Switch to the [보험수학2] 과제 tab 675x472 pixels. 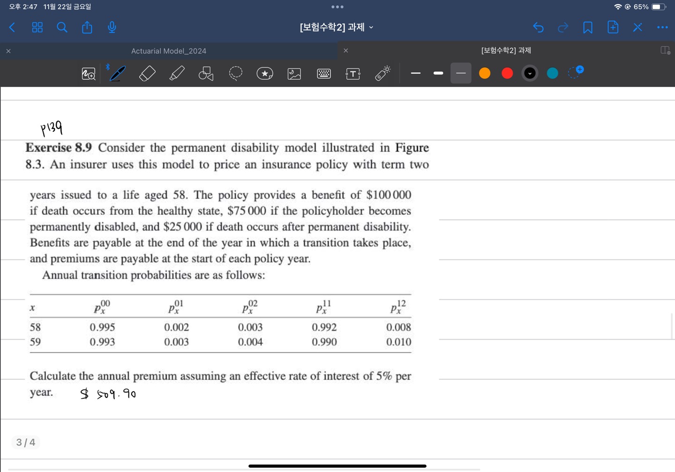[x=506, y=50]
